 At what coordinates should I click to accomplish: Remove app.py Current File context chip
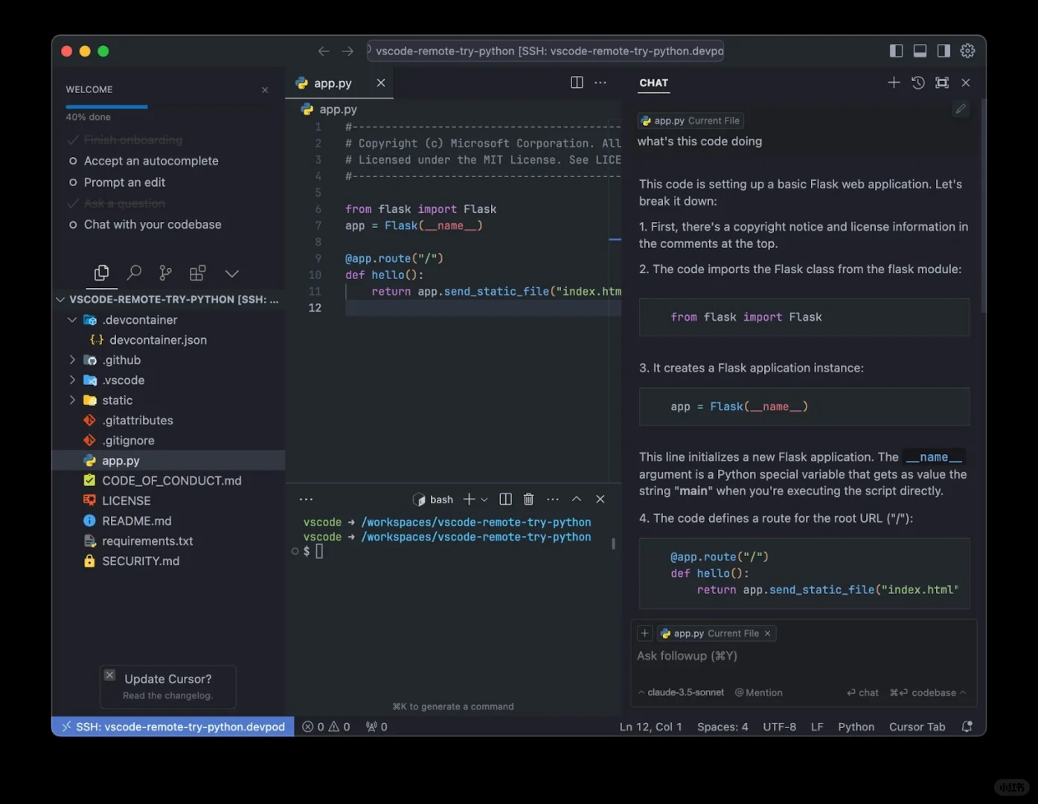pos(767,634)
